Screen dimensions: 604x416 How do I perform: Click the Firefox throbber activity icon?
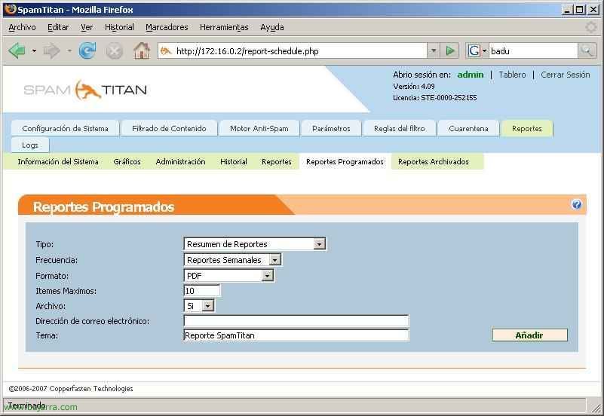591,27
